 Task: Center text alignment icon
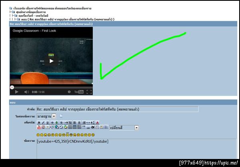point(79,123)
